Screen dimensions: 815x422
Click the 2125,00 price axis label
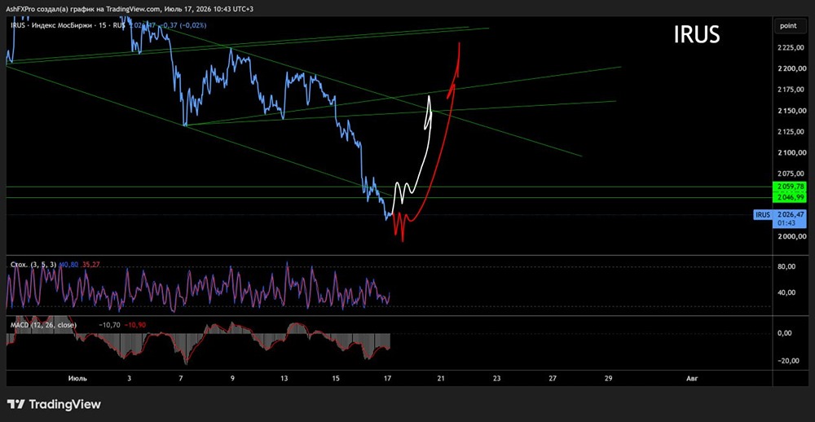pyautogui.click(x=791, y=131)
